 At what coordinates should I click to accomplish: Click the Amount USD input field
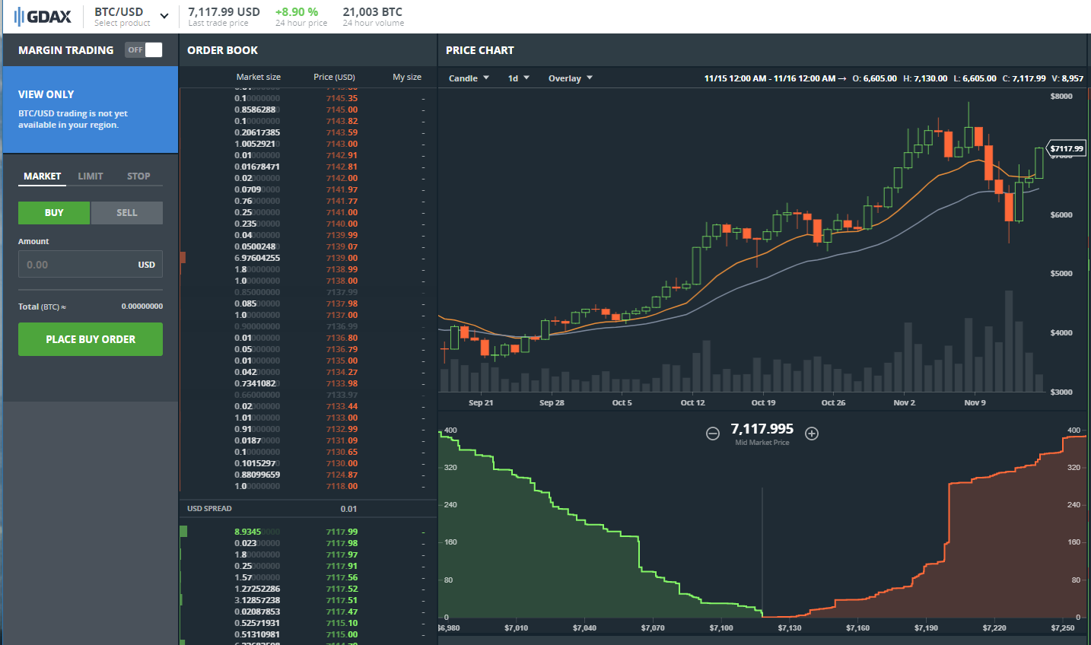click(91, 265)
